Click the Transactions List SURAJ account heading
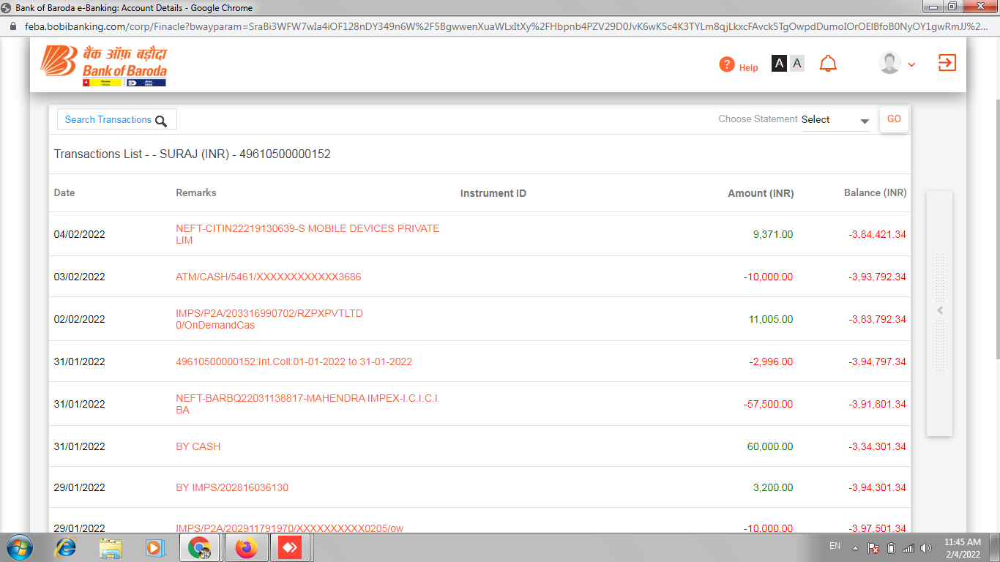 click(x=193, y=154)
